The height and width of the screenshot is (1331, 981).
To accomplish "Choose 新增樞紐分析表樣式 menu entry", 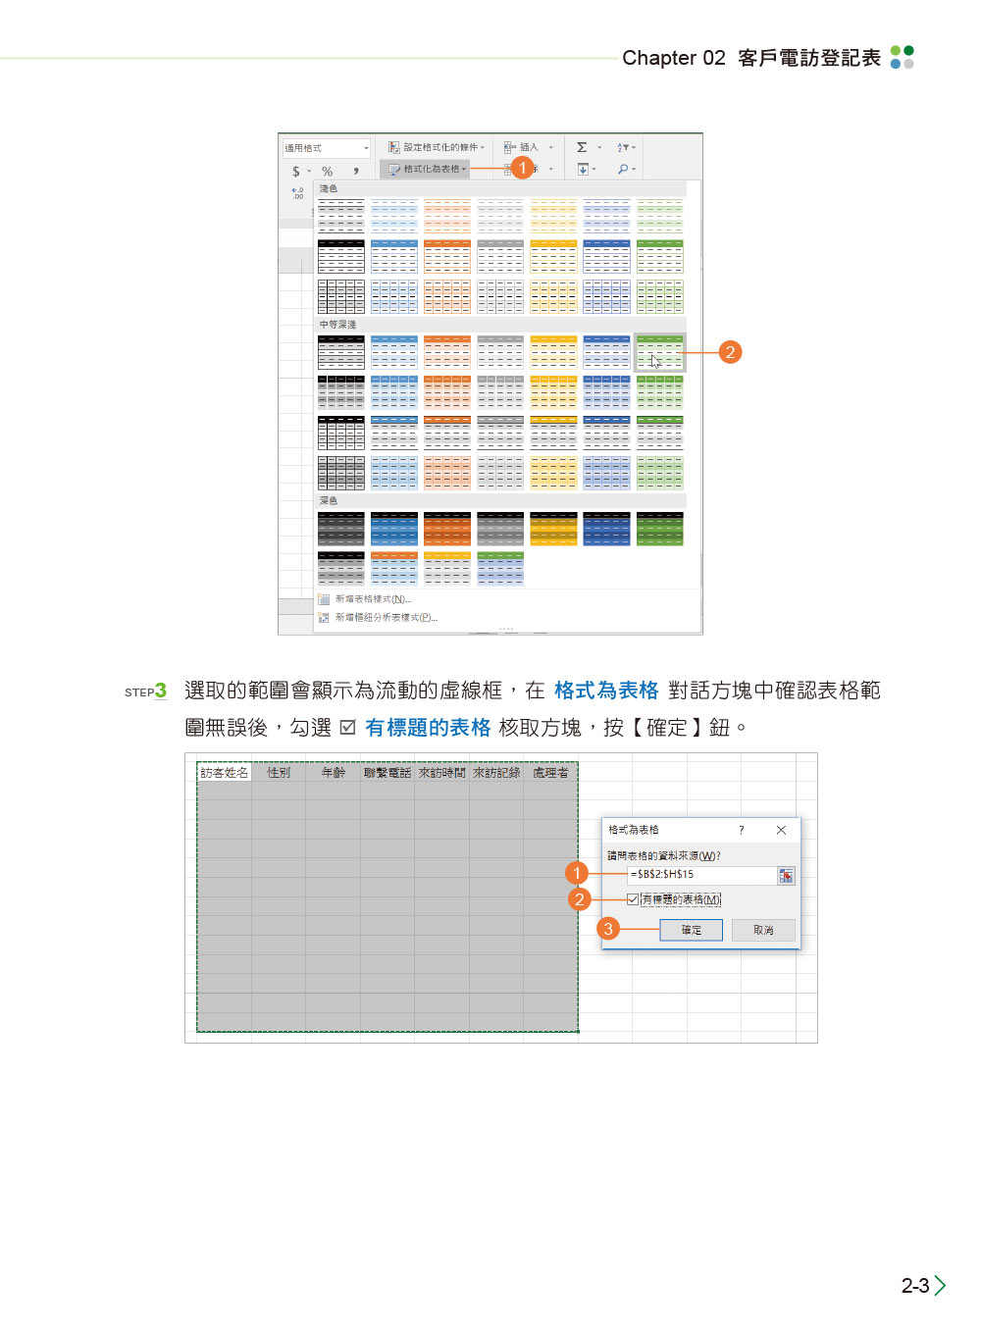I will [x=386, y=618].
